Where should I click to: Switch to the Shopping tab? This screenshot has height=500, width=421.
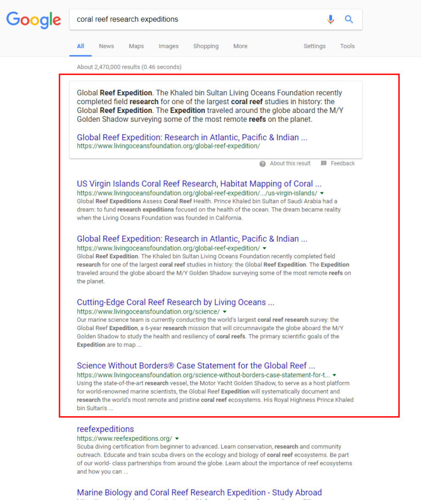[206, 46]
